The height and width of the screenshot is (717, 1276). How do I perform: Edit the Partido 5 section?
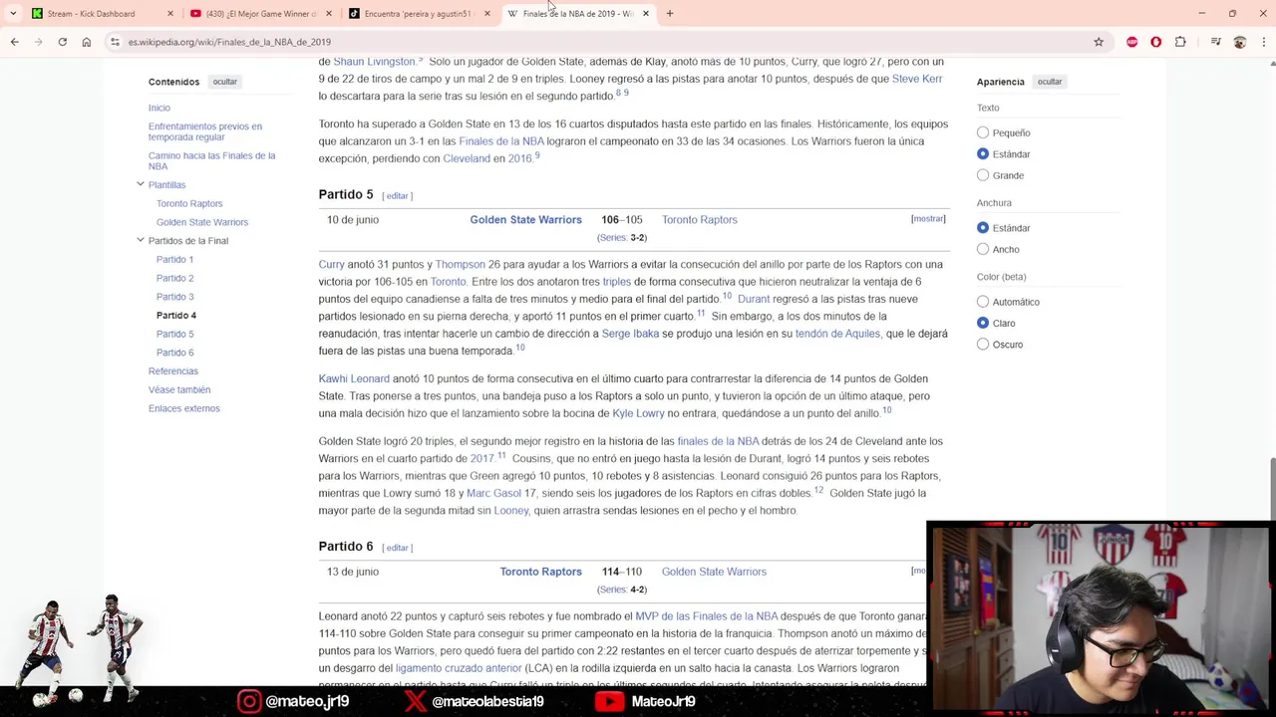397,195
